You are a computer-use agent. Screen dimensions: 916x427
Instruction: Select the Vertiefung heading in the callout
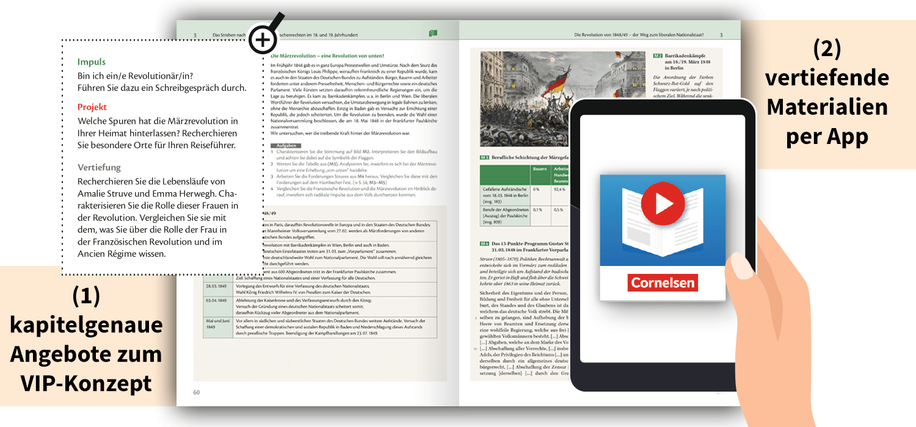click(x=99, y=167)
